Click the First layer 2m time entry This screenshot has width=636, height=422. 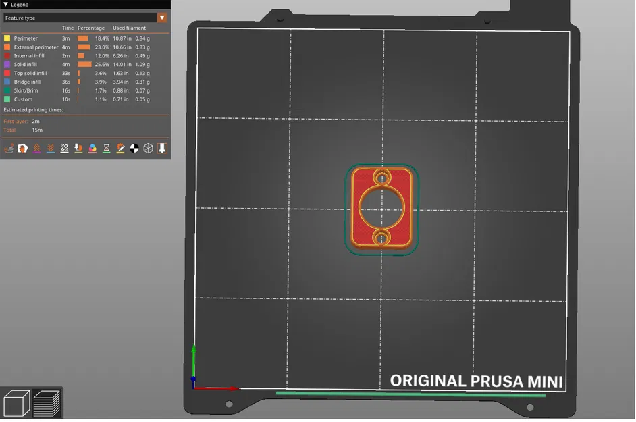(36, 122)
